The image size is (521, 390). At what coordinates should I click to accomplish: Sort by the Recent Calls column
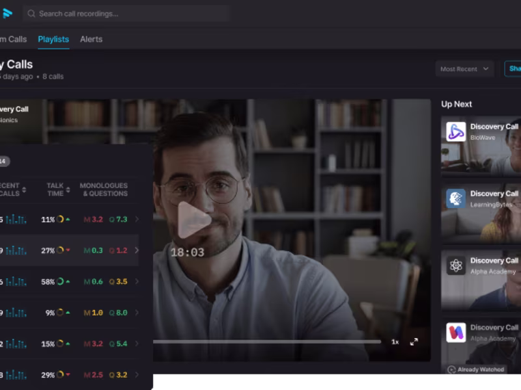tap(12, 189)
